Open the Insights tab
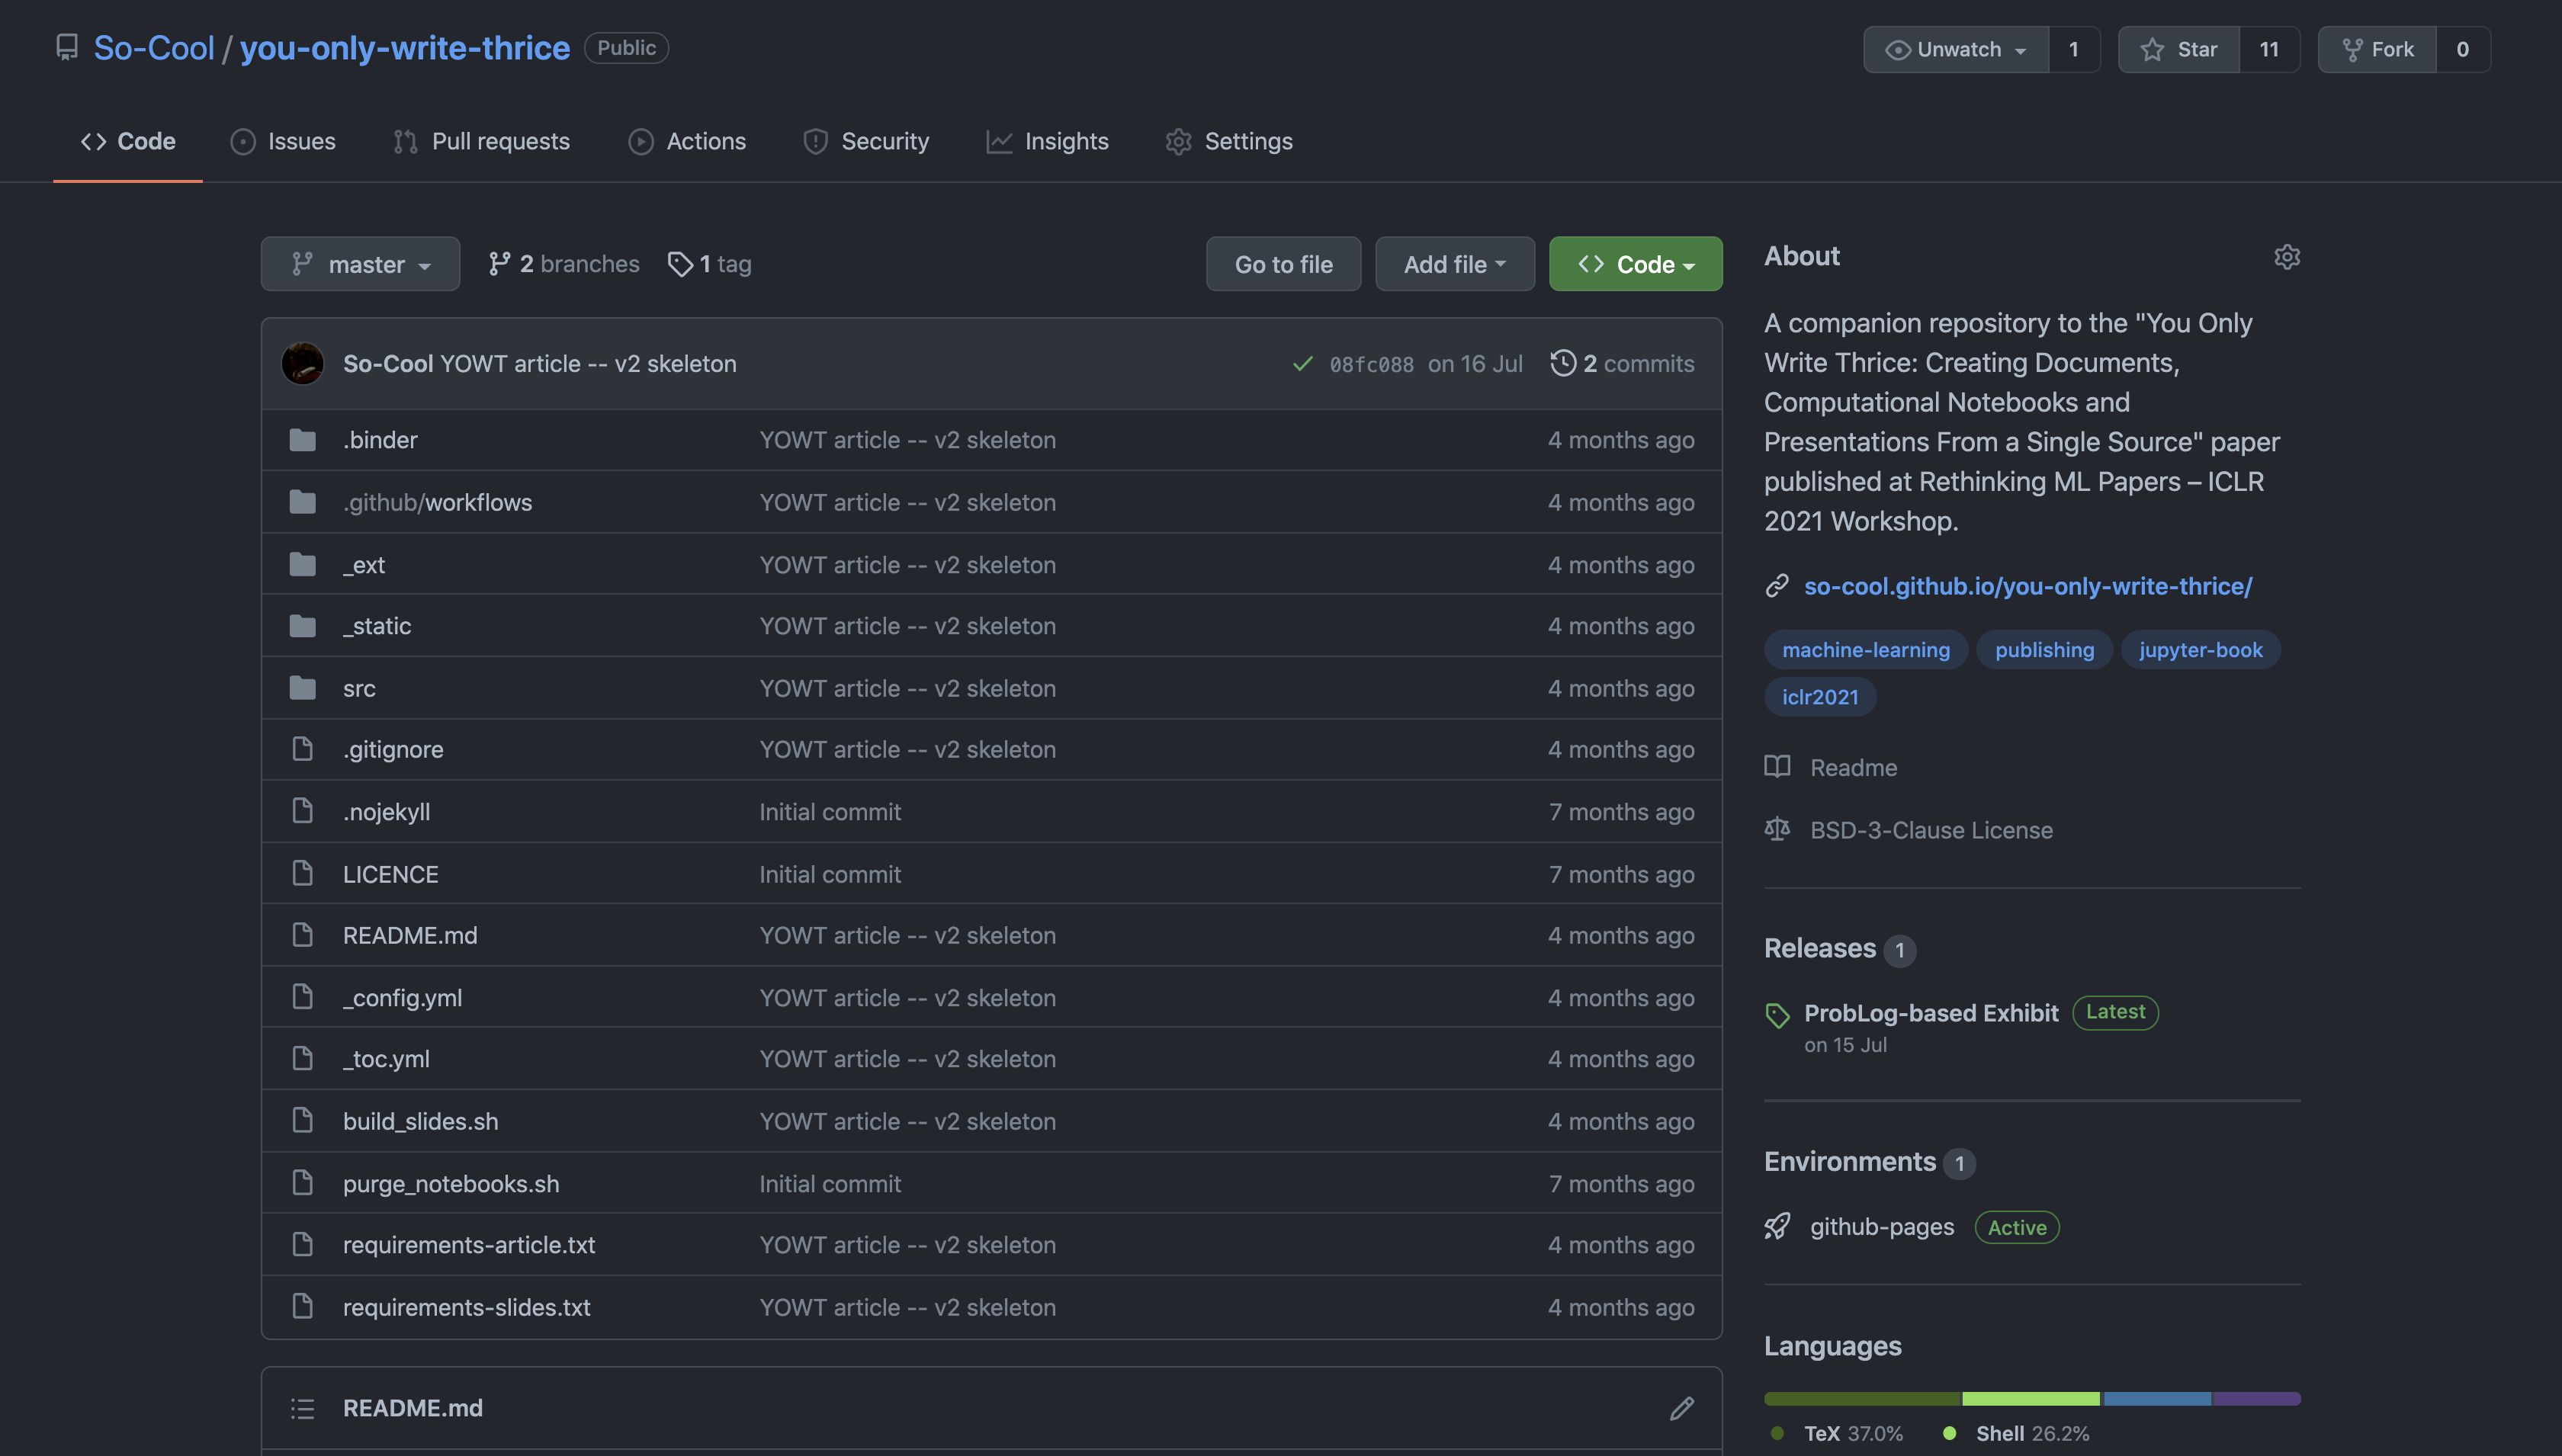The image size is (2562, 1456). tap(1048, 141)
